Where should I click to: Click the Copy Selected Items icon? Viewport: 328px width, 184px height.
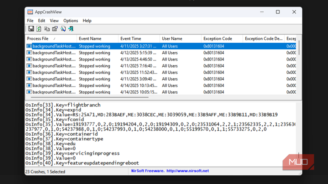pos(47,29)
